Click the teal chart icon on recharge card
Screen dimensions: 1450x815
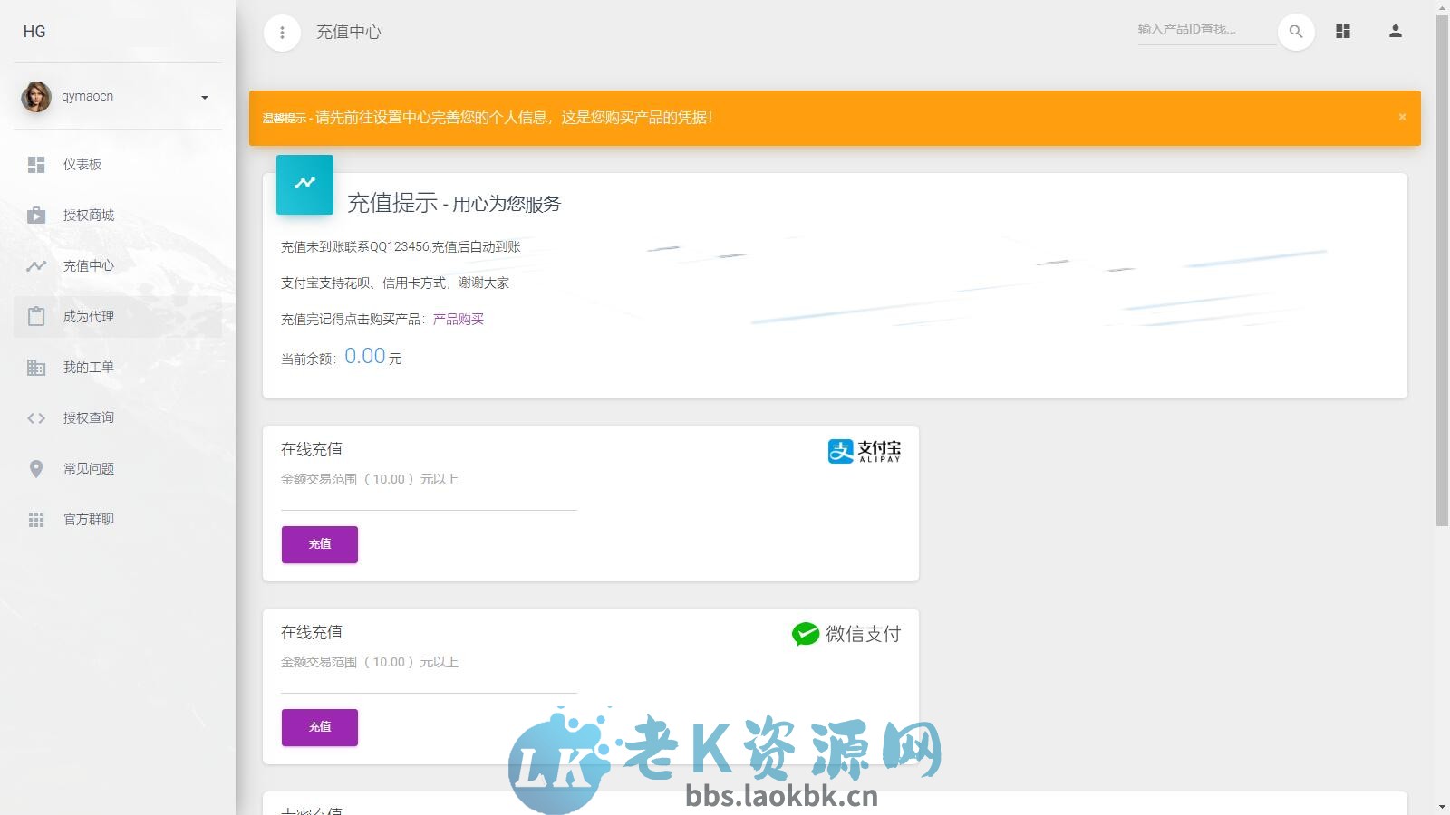pos(304,184)
